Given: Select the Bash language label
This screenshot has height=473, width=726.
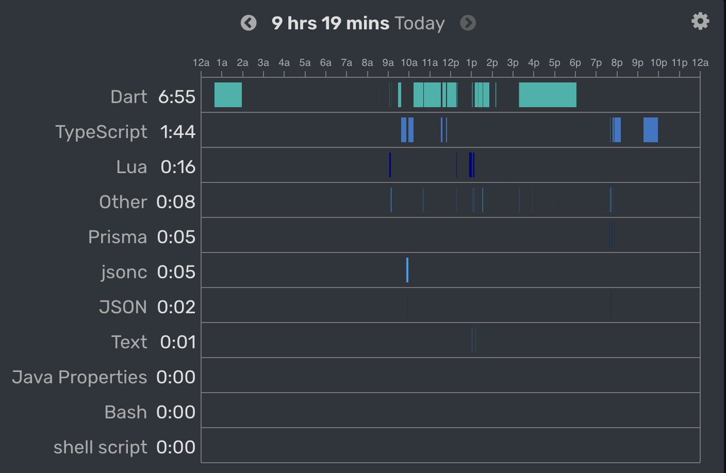Looking at the screenshot, I should point(125,413).
